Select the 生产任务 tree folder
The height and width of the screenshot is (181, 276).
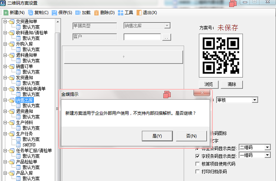coord(11,134)
